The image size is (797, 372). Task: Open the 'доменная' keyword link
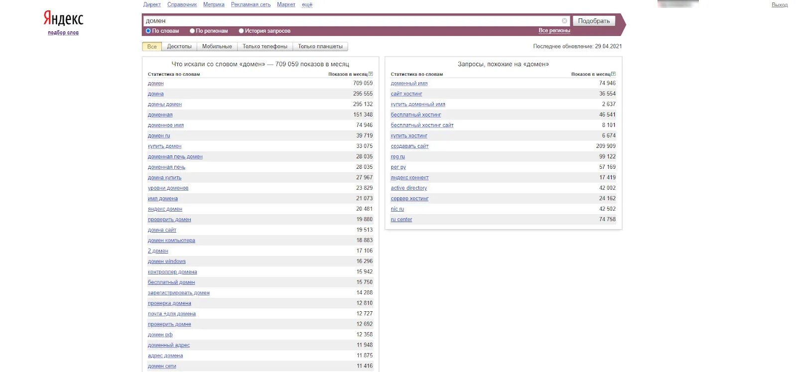click(160, 115)
